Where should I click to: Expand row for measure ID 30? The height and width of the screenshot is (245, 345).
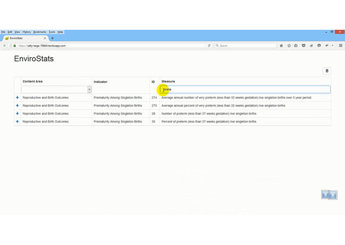[x=17, y=122]
